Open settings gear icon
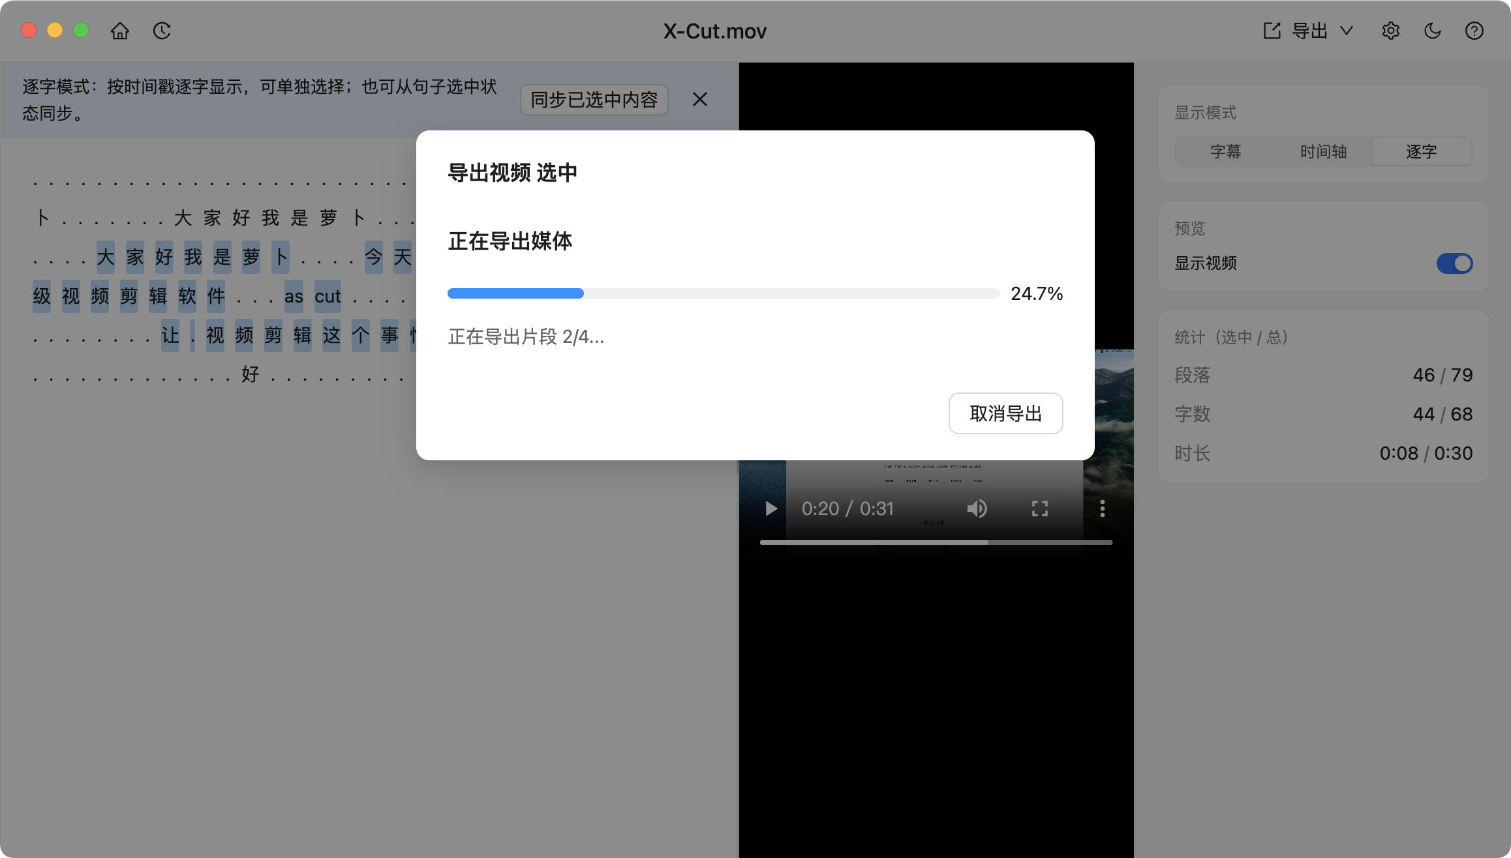The height and width of the screenshot is (858, 1511). [1390, 31]
